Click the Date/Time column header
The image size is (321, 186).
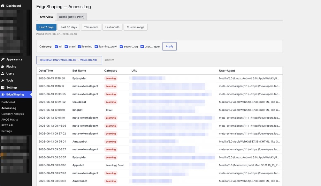pyautogui.click(x=46, y=71)
